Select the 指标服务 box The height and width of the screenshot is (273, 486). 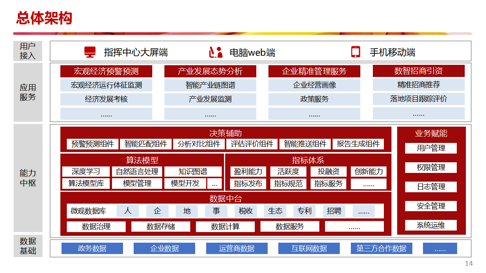point(328,184)
